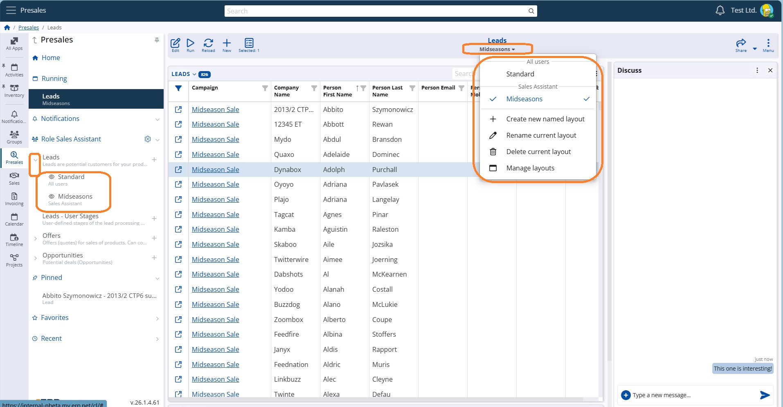Open the Share dropdown arrow
This screenshot has width=783, height=407.
coord(755,49)
